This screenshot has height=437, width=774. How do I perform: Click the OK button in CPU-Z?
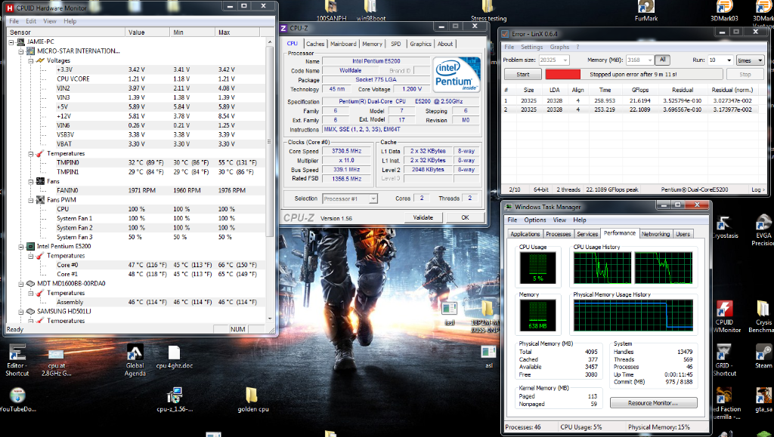pos(465,217)
